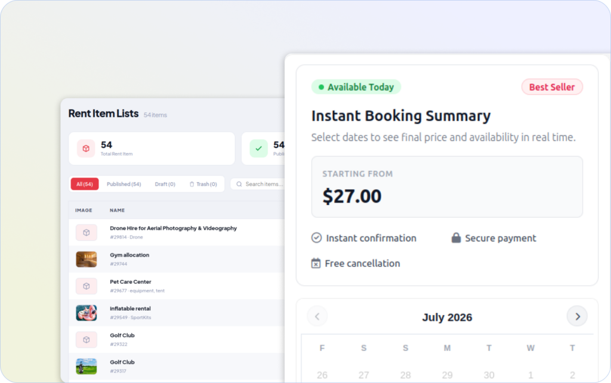Open the Gym allocation thumbnail image
The height and width of the screenshot is (383, 611).
pos(86,259)
